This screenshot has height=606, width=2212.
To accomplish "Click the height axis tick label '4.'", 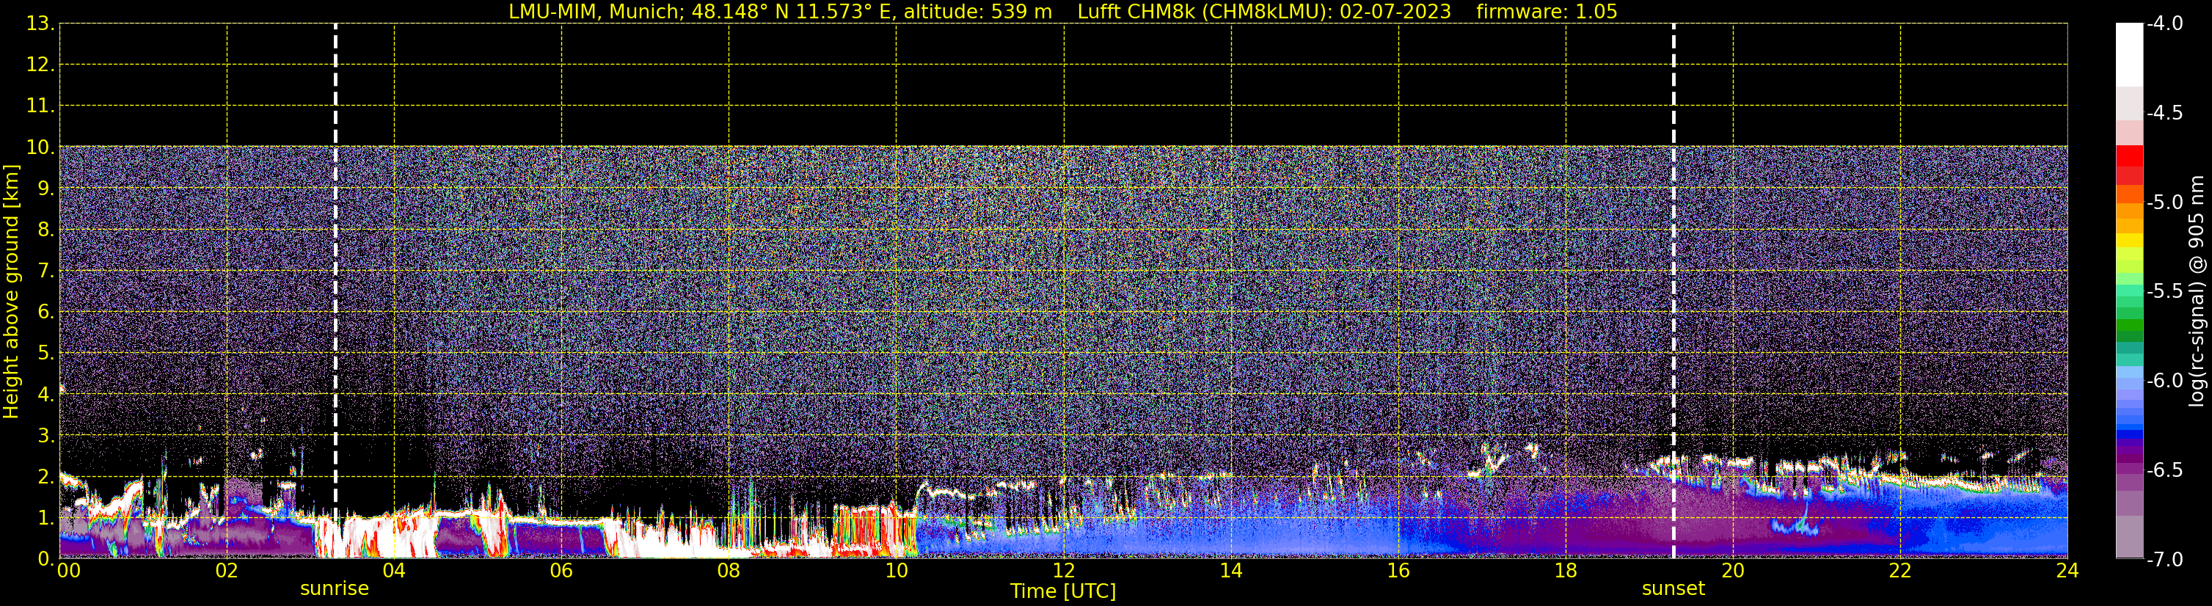I will (45, 395).
